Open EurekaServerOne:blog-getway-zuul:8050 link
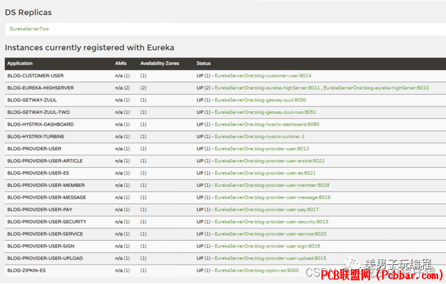446x284 pixels. coord(260,100)
